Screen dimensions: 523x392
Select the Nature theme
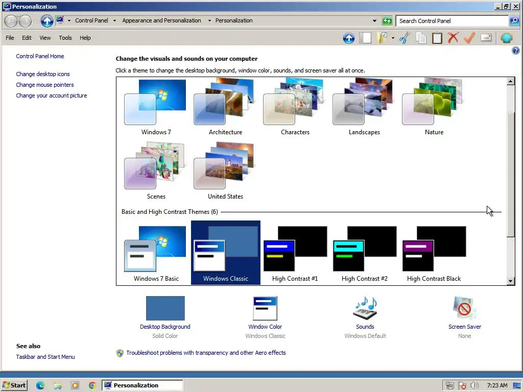tap(434, 107)
